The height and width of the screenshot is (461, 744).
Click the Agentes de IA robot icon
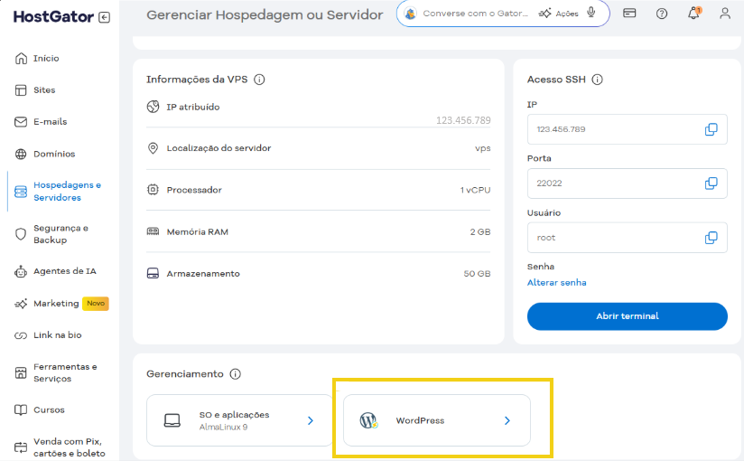(x=21, y=272)
